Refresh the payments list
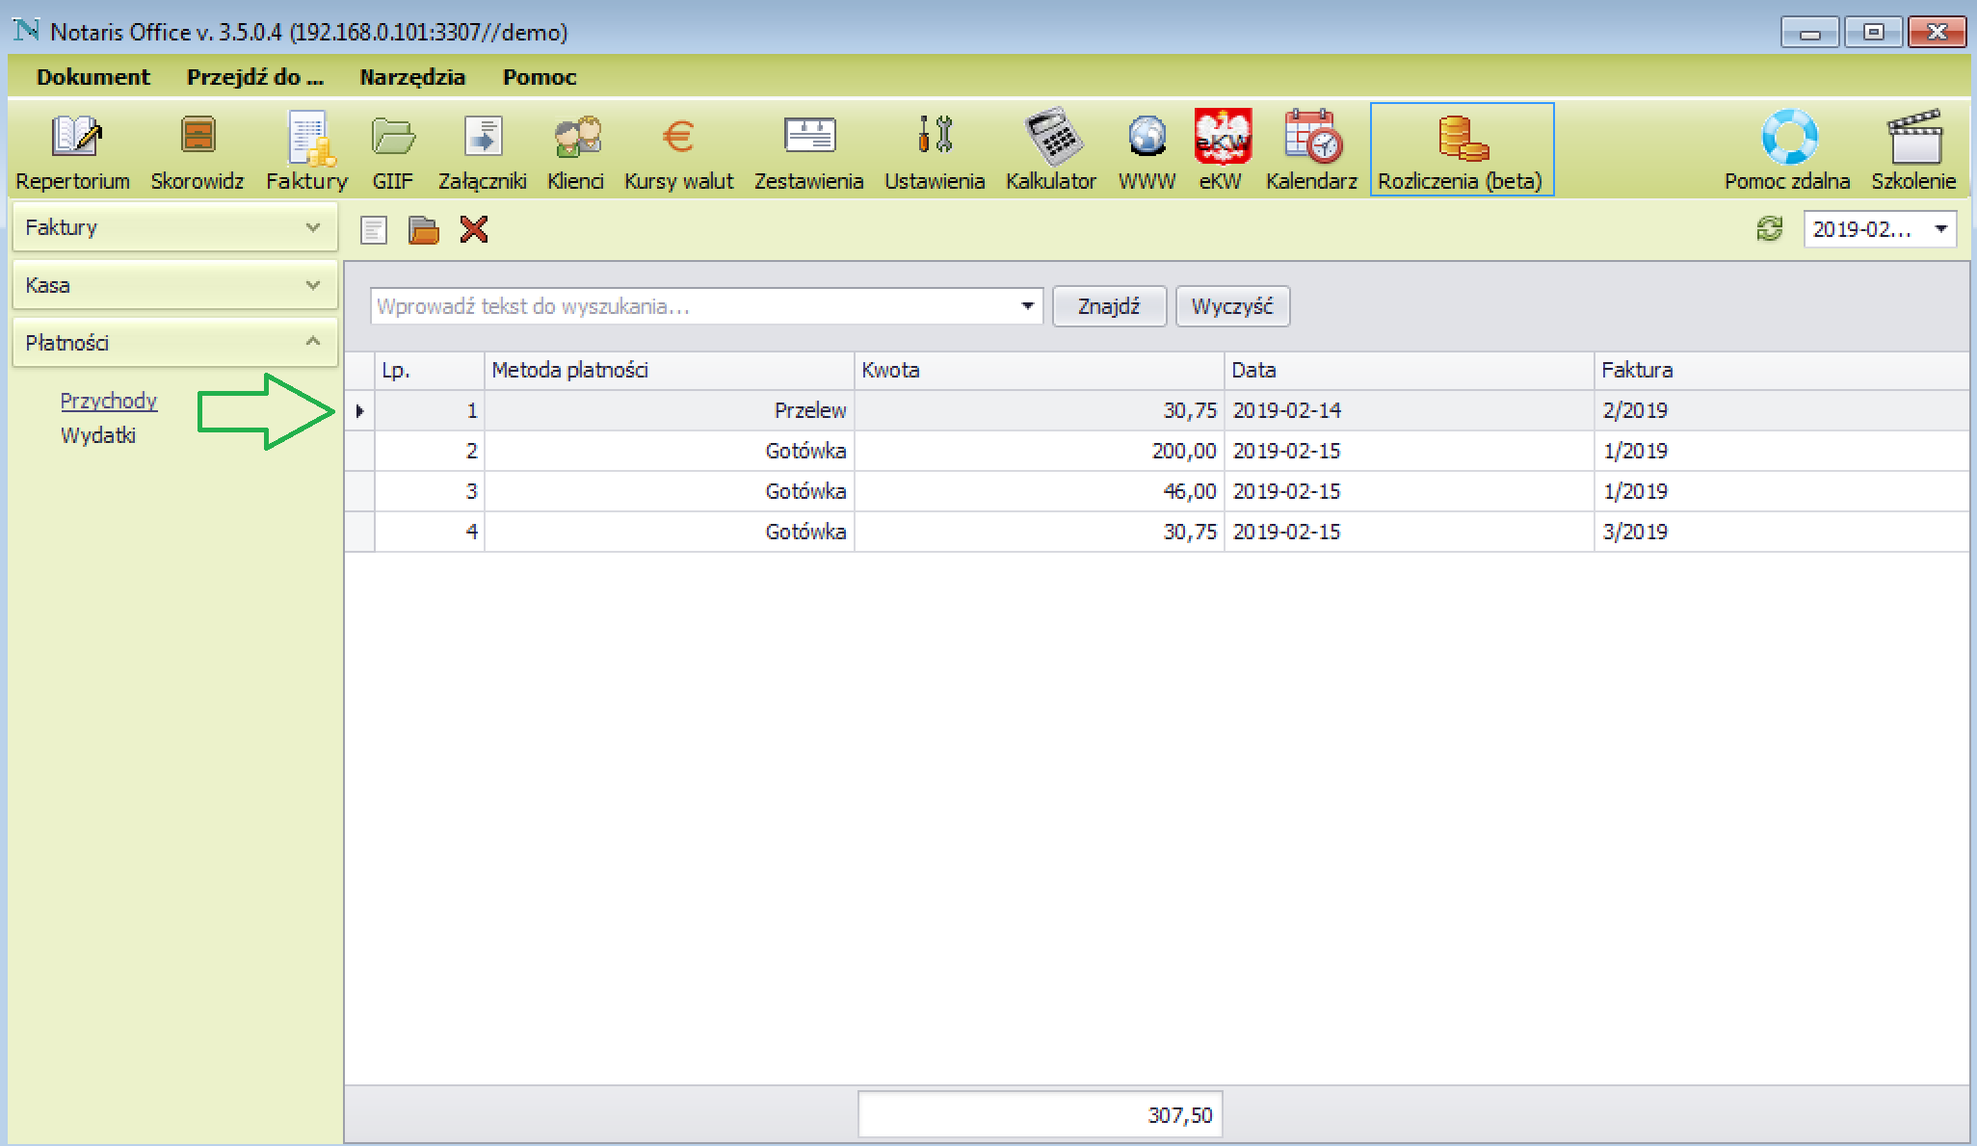This screenshot has height=1146, width=1977. point(1769,229)
